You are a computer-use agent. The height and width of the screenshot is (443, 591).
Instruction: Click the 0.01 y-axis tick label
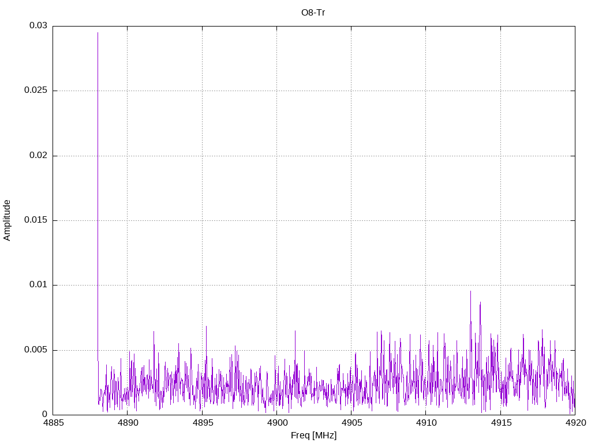(39, 285)
